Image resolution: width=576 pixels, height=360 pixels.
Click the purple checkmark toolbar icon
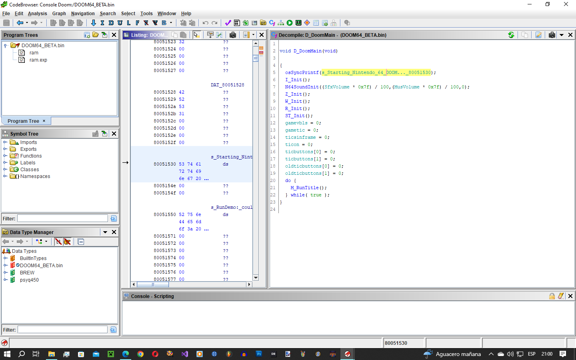click(x=228, y=23)
